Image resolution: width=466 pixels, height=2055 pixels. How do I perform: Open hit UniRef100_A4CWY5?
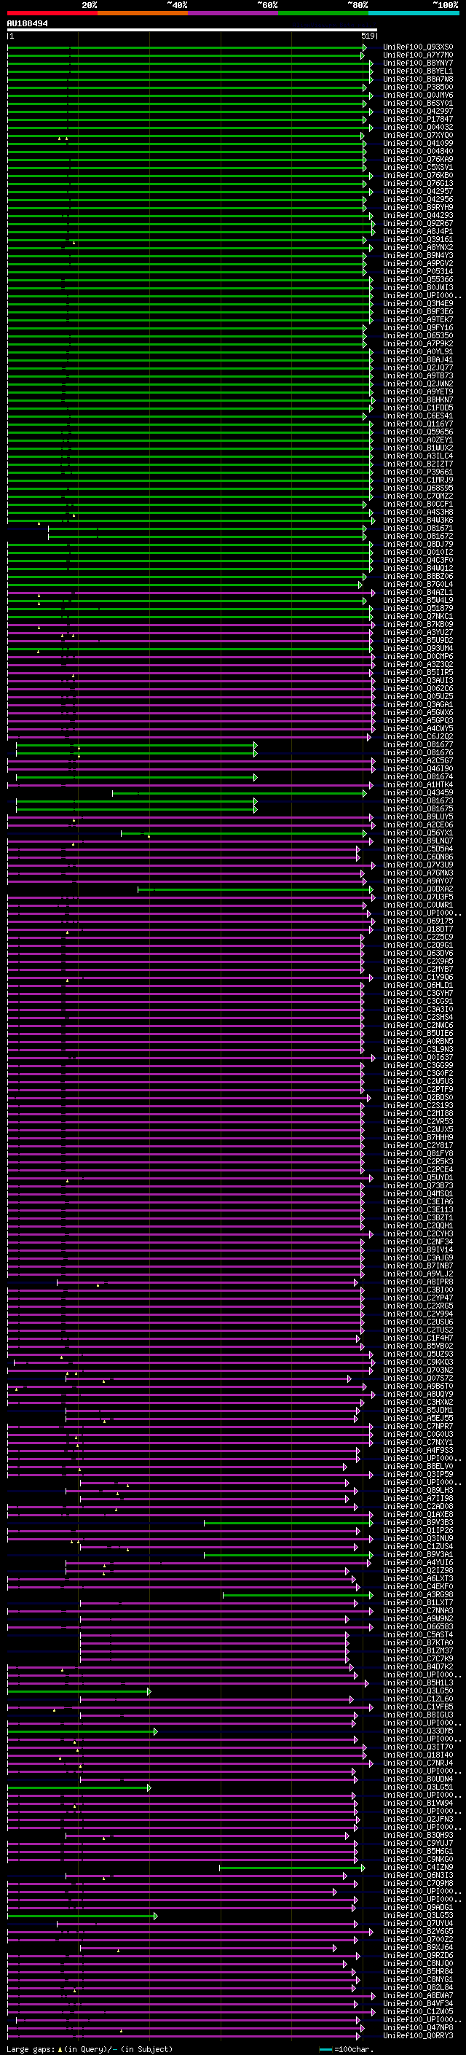[418, 728]
